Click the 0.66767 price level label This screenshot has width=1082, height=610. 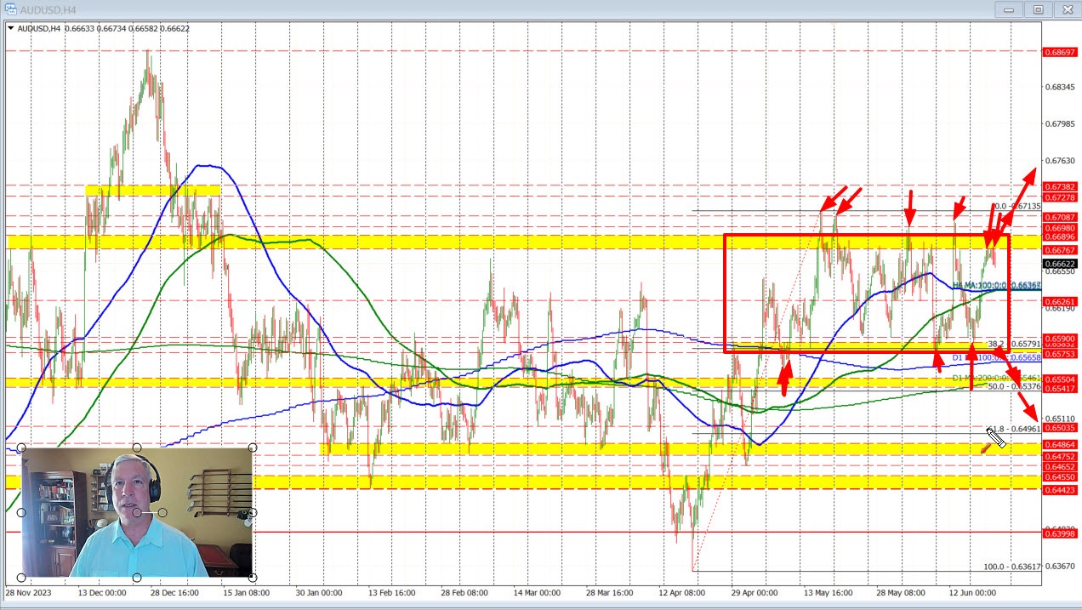1058,248
